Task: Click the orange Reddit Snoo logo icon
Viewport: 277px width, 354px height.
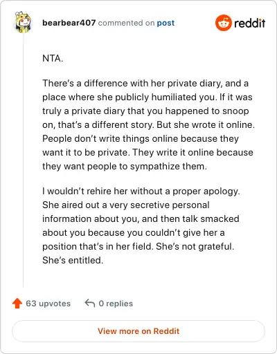Action: coord(223,23)
